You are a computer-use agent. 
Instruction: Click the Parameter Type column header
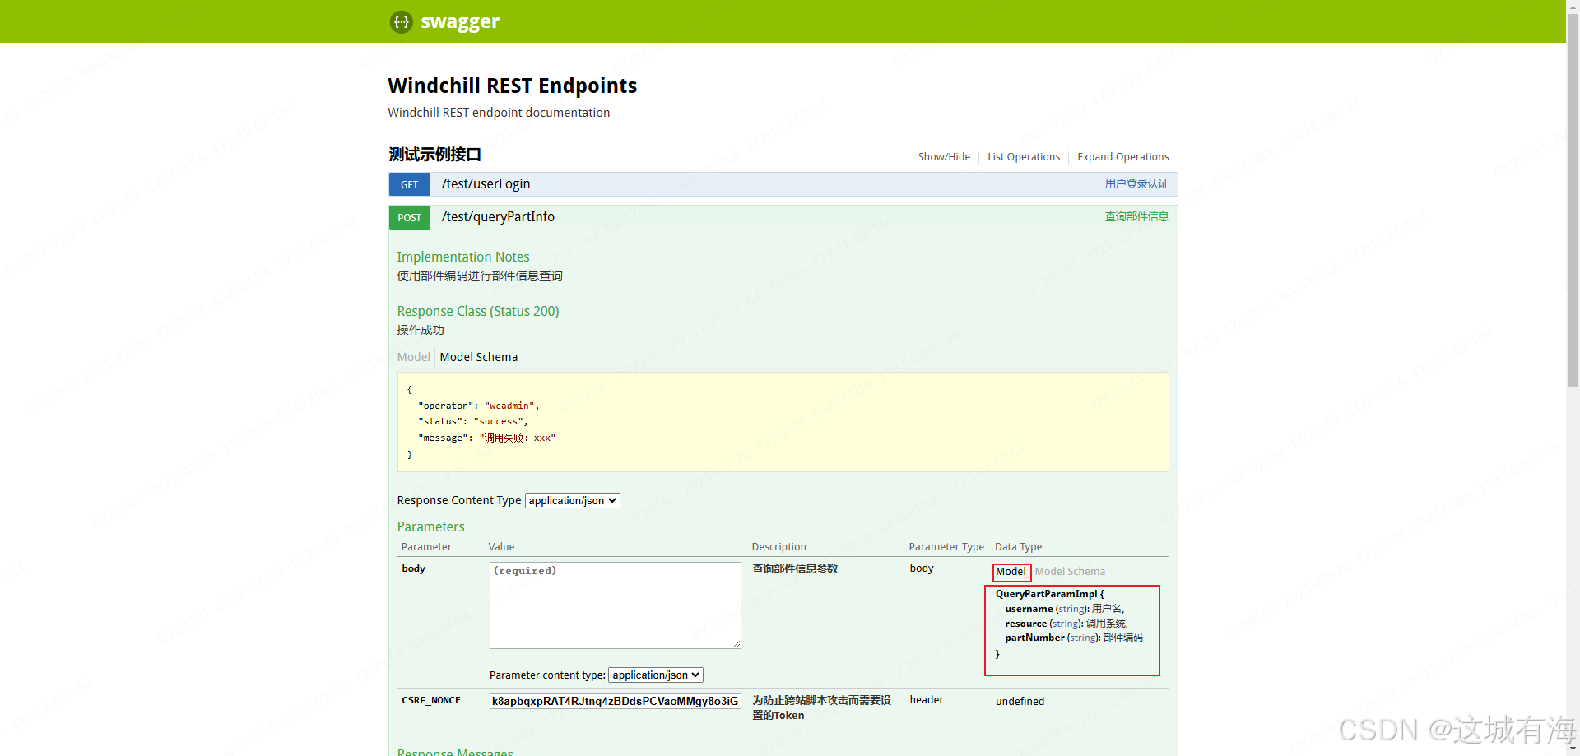[946, 547]
